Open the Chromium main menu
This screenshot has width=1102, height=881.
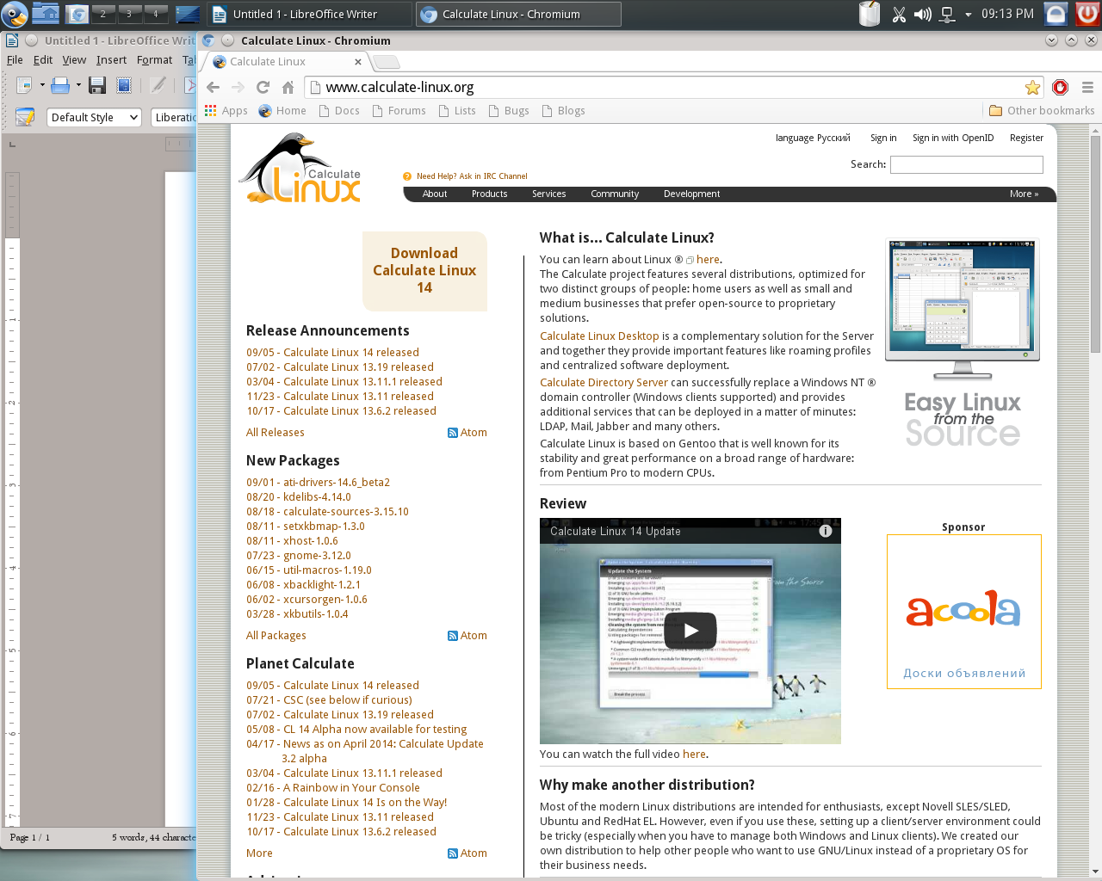point(1087,87)
